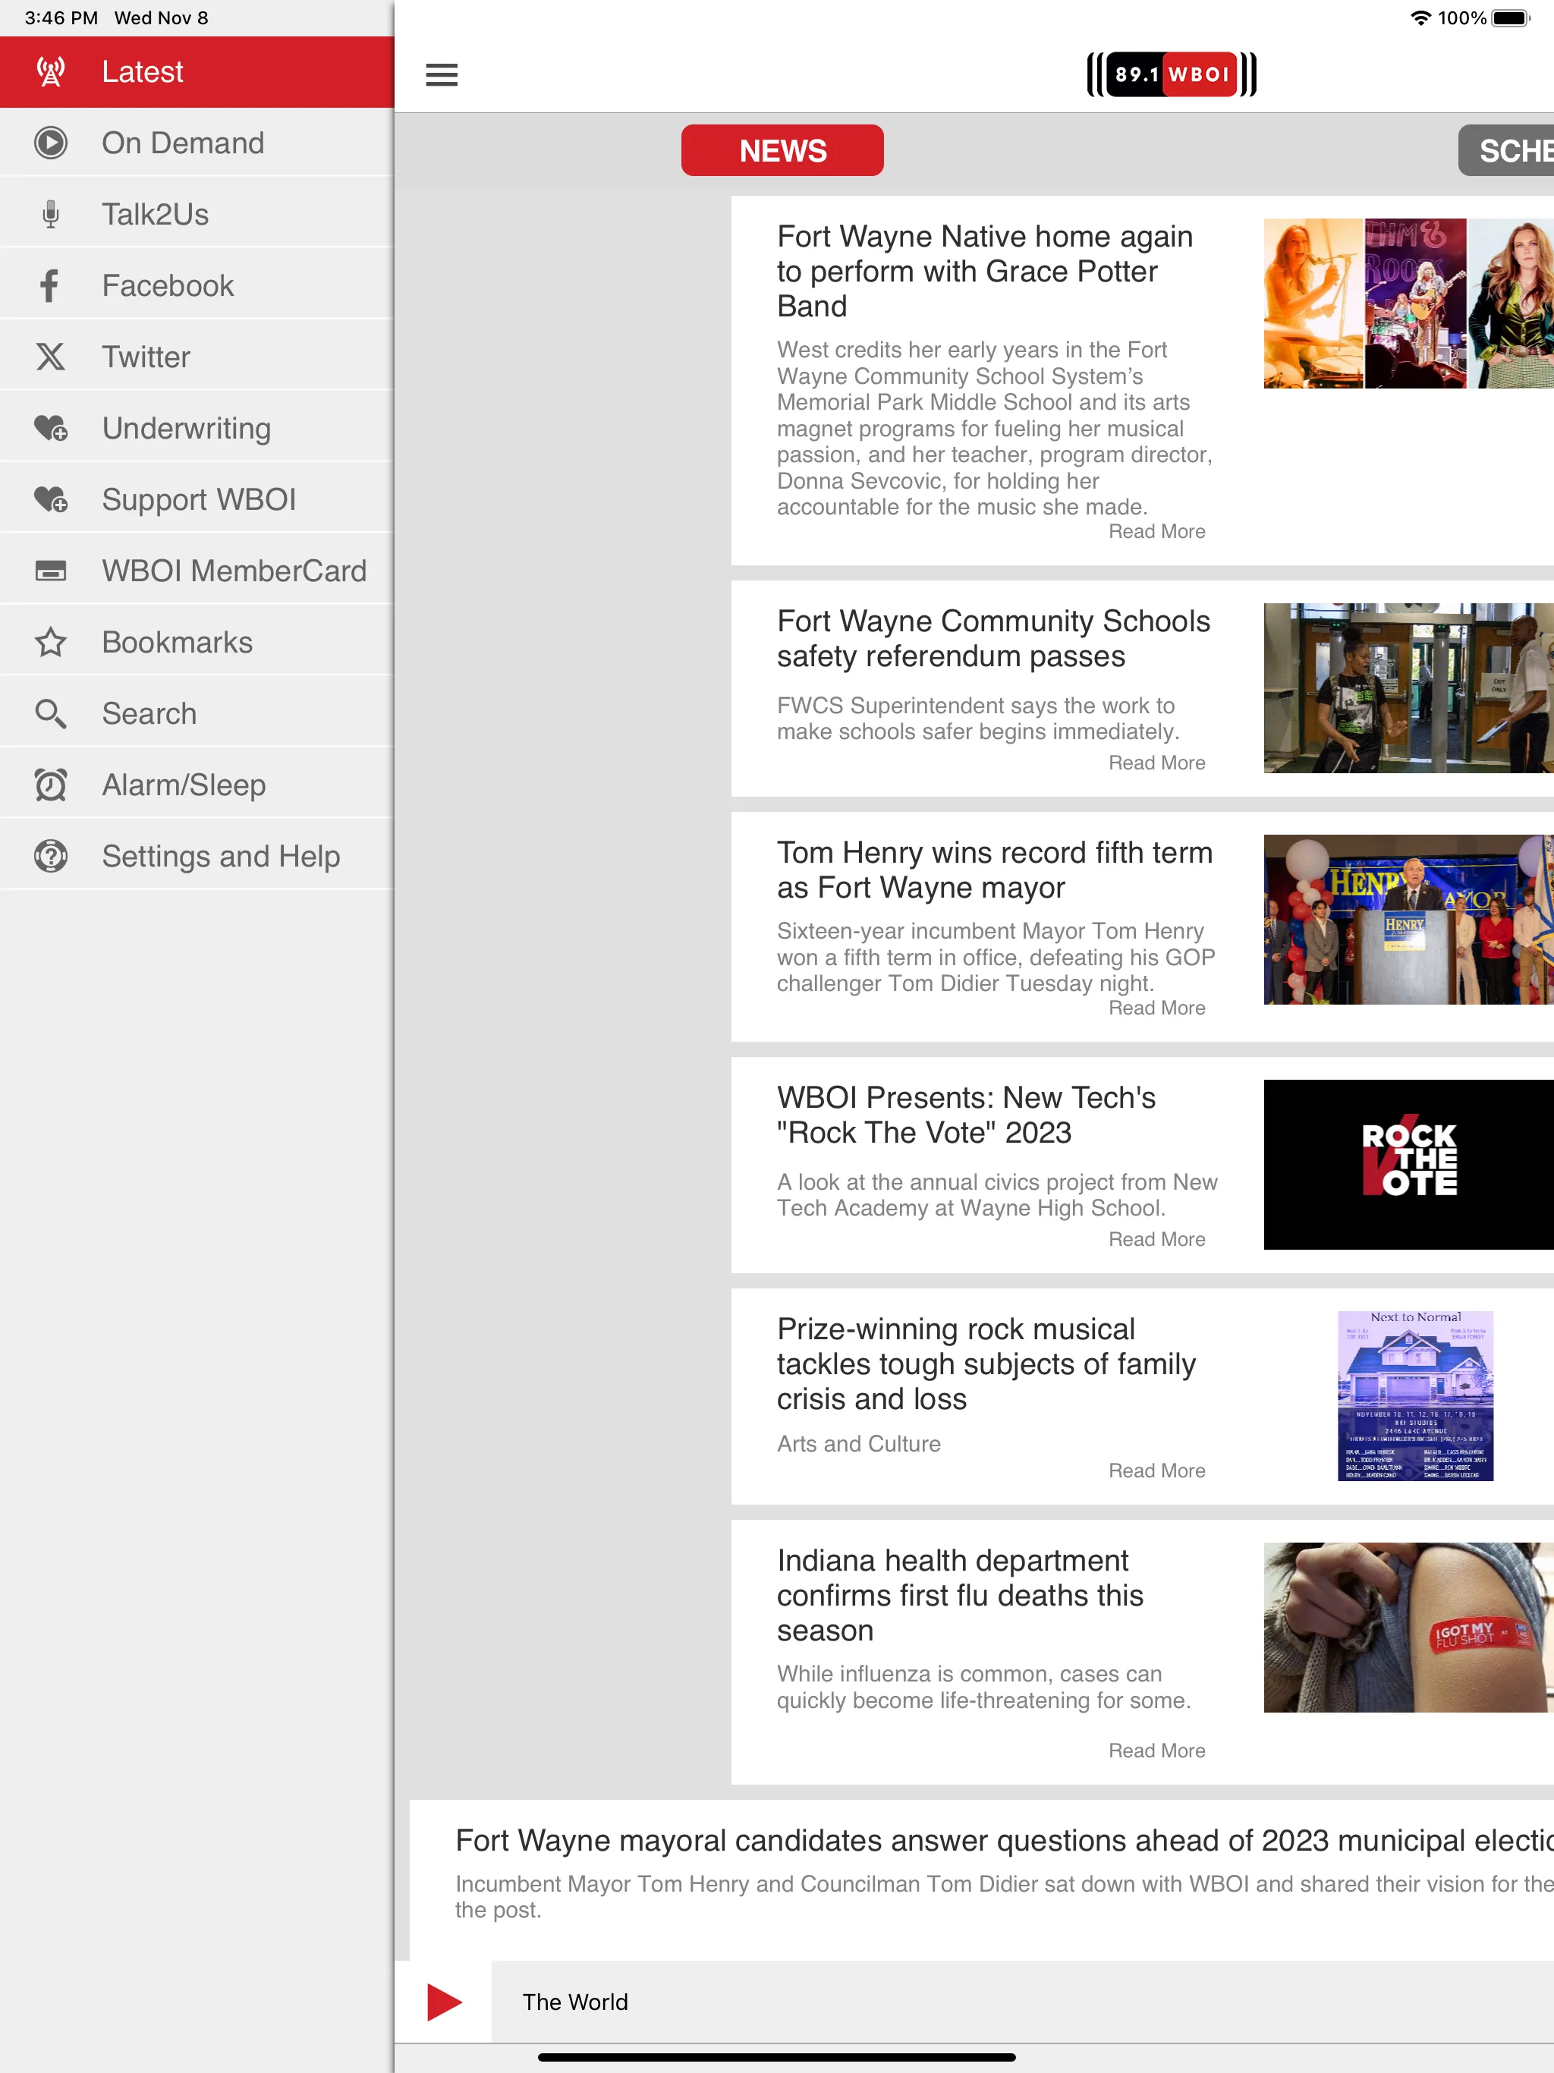
Task: Tap the Support WBOI heart icon
Action: click(x=51, y=499)
